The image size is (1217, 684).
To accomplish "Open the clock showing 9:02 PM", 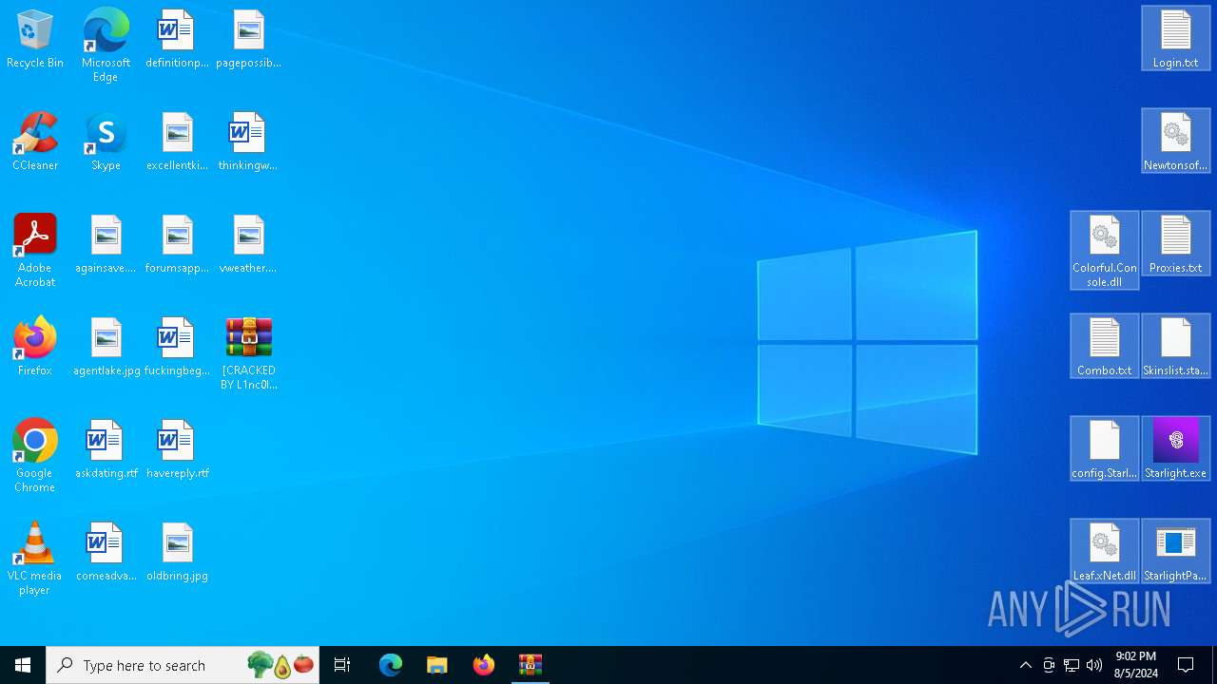I will [x=1135, y=665].
